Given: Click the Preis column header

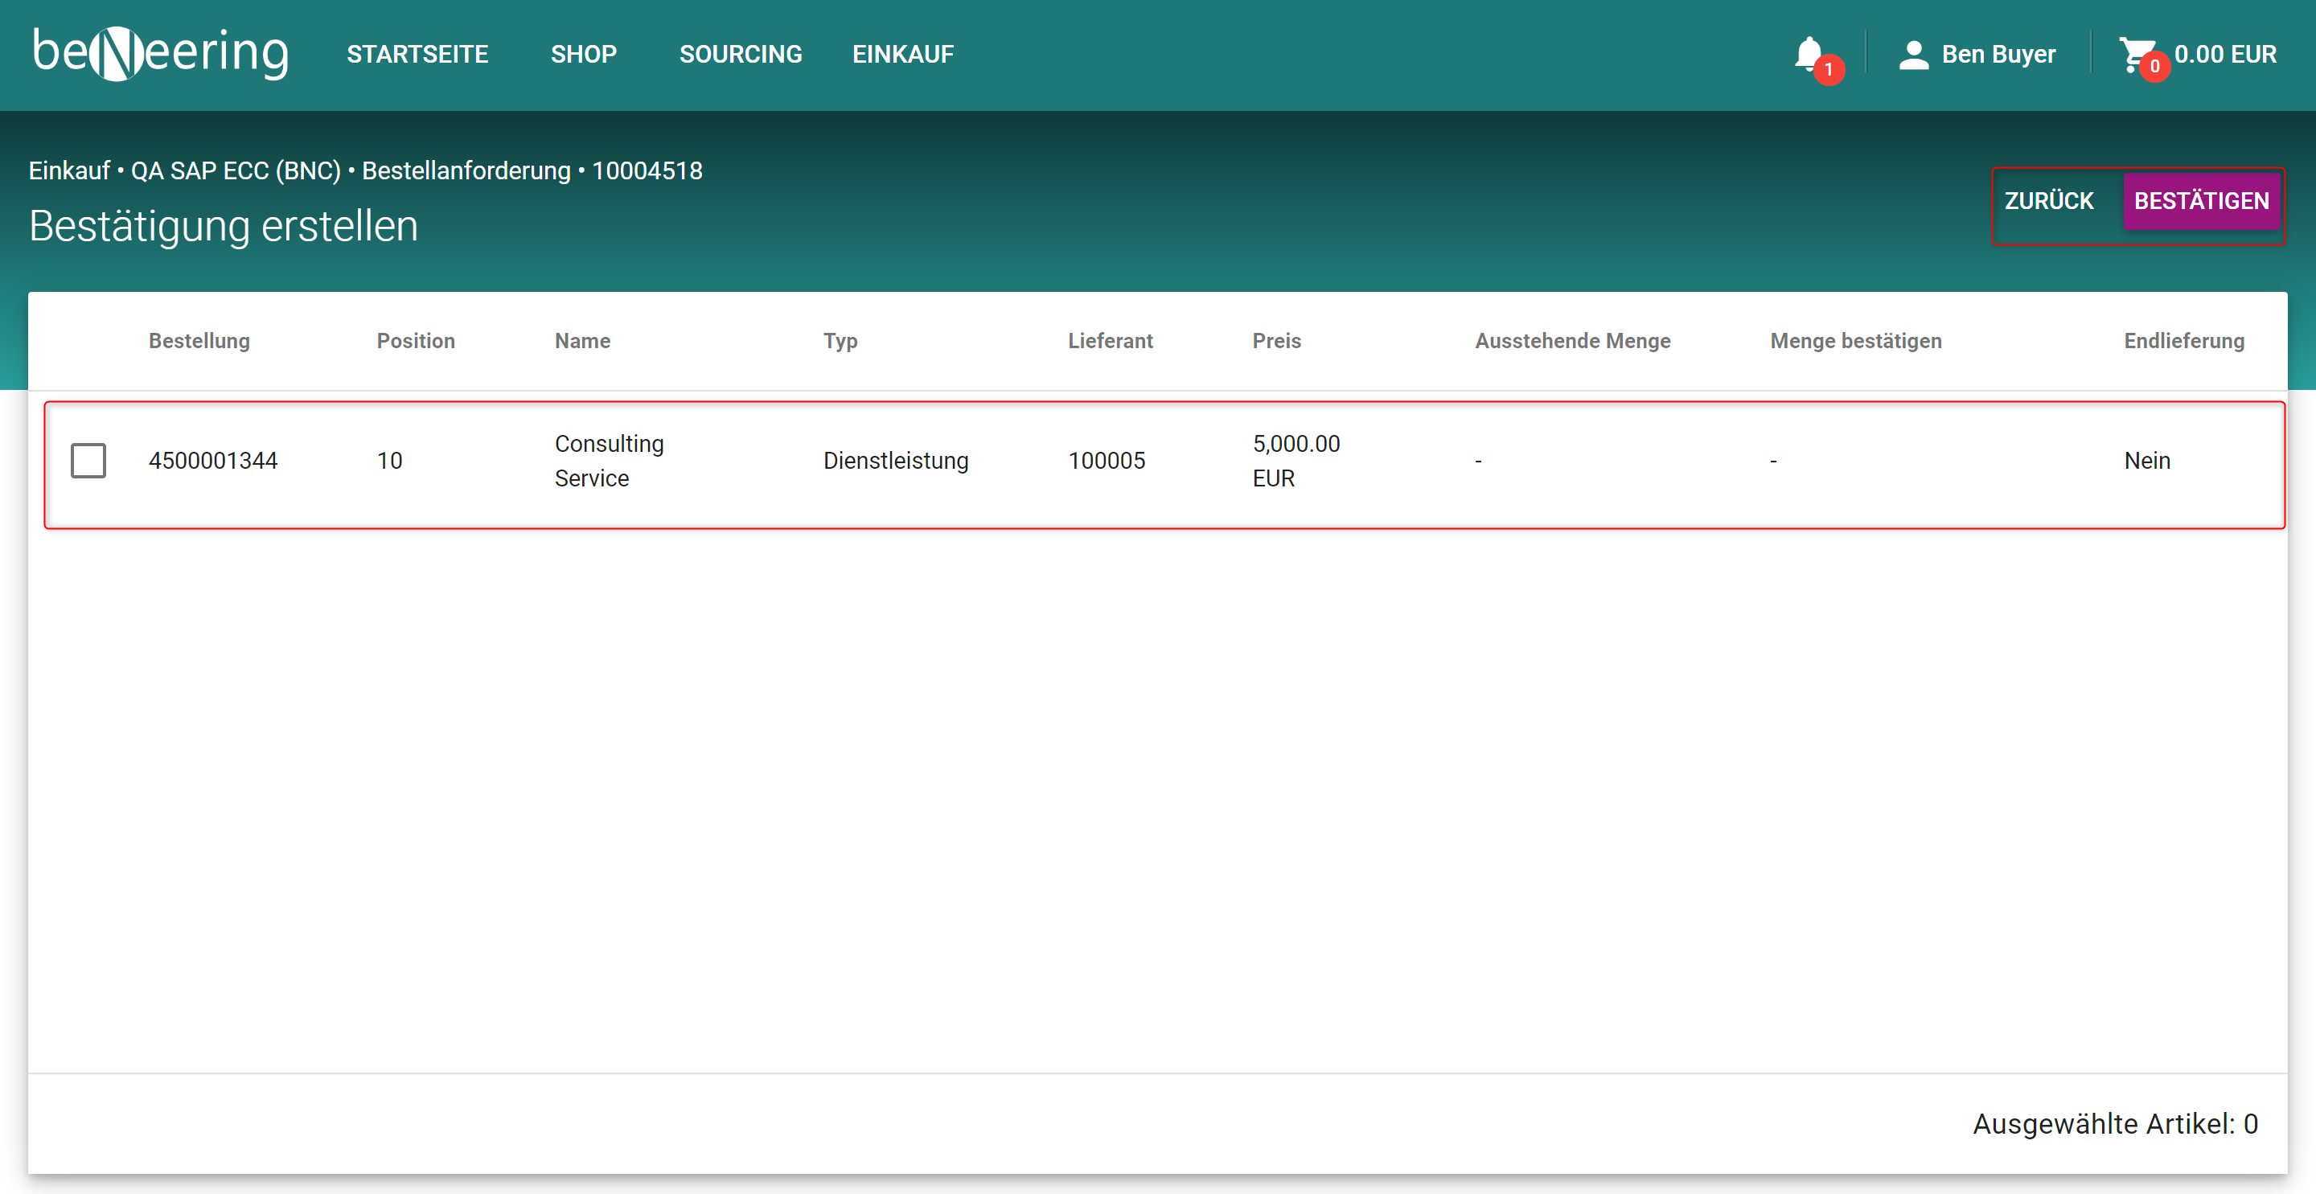Looking at the screenshot, I should tap(1275, 341).
